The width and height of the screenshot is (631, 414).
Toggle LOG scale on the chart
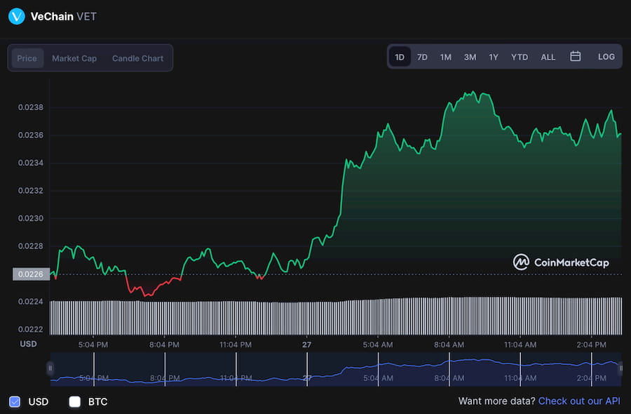pyautogui.click(x=606, y=57)
